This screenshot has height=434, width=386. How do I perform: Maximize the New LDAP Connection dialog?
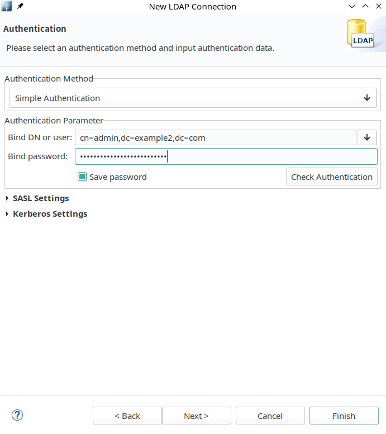365,6
